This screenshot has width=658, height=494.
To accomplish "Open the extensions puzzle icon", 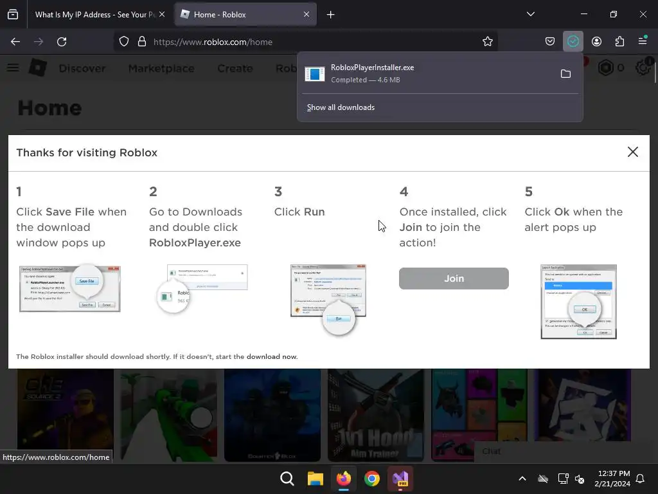I will pyautogui.click(x=619, y=41).
